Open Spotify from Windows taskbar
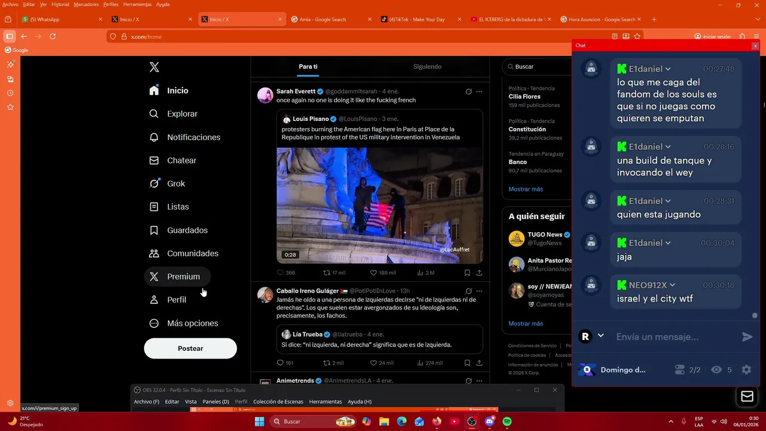Screen dimensions: 766x431 tap(507, 421)
